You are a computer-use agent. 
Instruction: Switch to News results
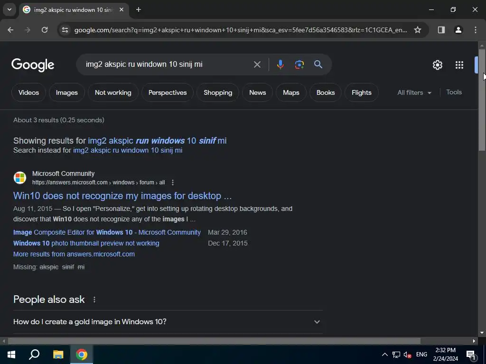(x=258, y=92)
